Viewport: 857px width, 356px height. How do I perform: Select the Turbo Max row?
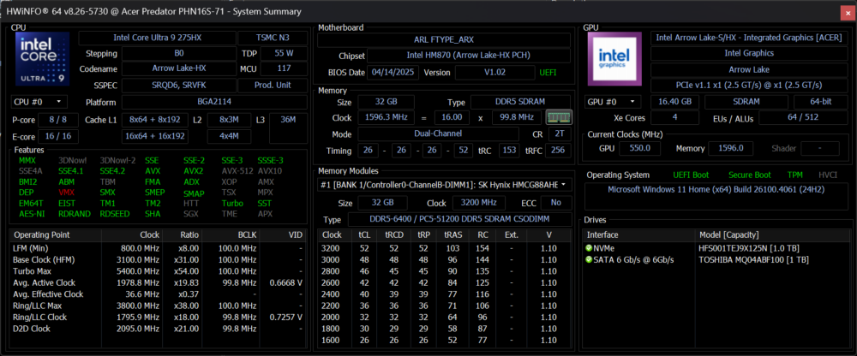pyautogui.click(x=158, y=271)
